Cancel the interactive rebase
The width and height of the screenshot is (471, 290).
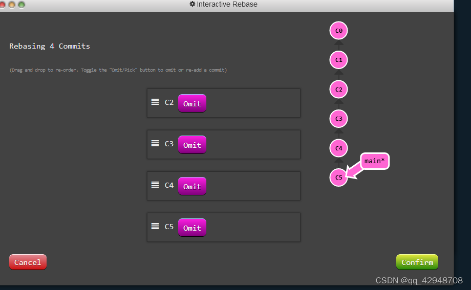[28, 262]
